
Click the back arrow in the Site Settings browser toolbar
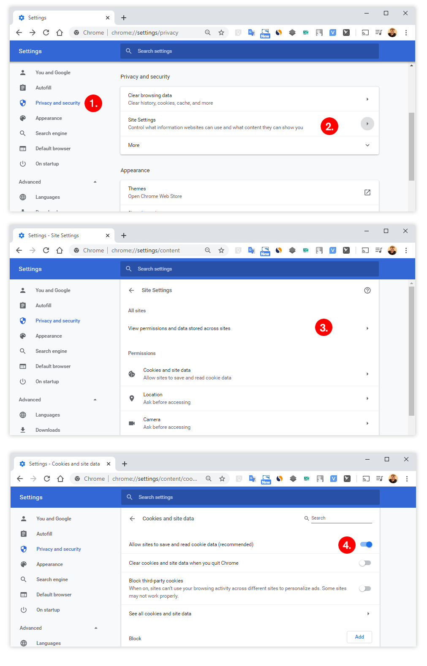tap(19, 250)
